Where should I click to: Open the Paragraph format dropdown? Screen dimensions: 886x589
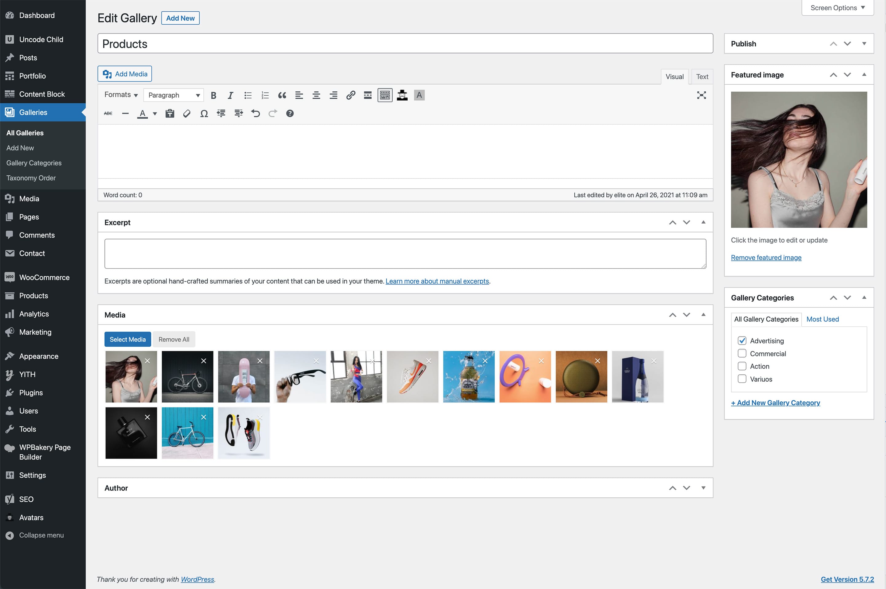click(x=173, y=95)
